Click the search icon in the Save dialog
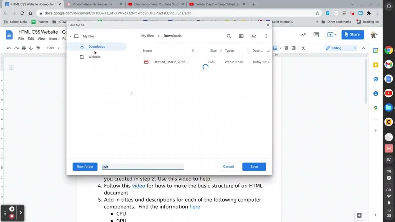395x222 pixels. tap(229, 36)
